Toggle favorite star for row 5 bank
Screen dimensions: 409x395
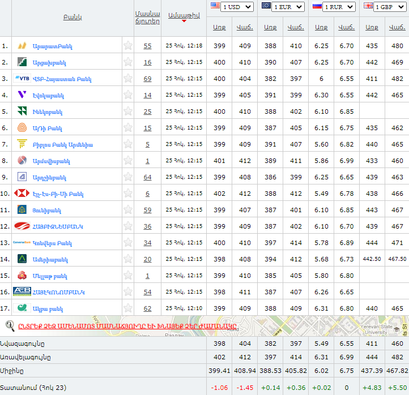[128, 111]
